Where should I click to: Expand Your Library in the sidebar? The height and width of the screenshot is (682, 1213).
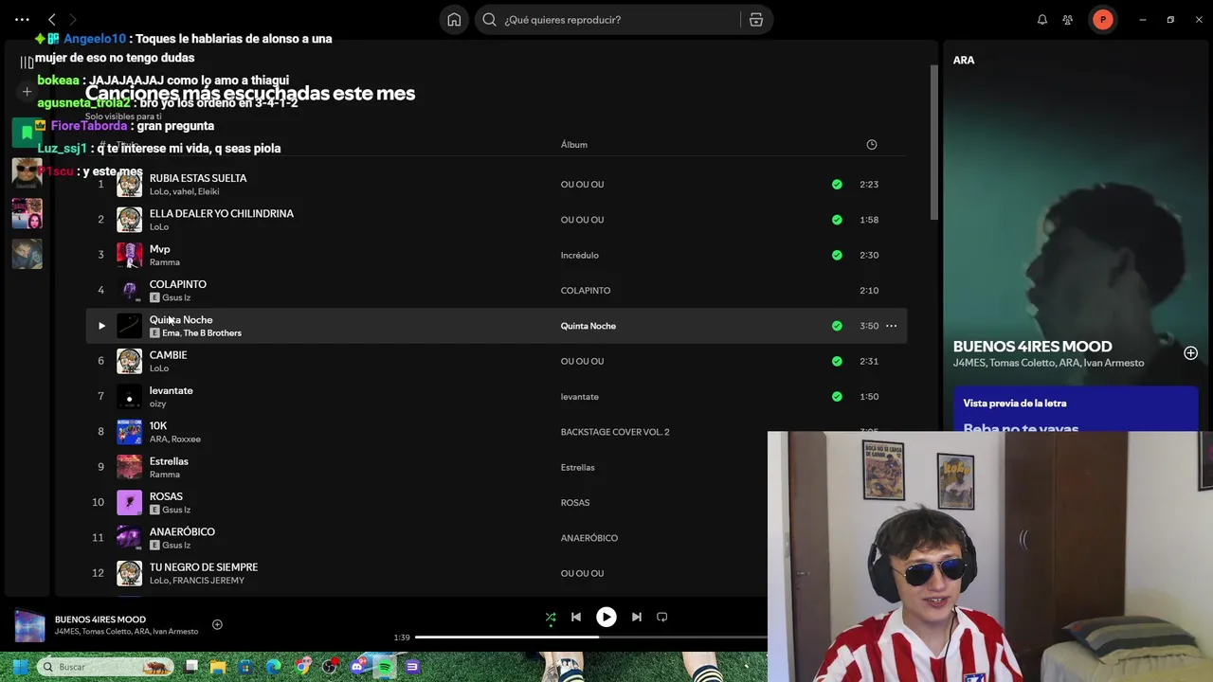(27, 62)
